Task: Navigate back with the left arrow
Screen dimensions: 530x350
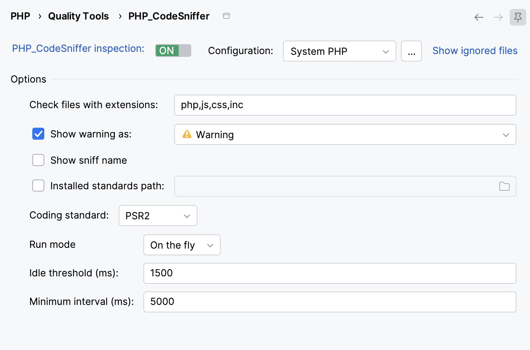Action: [479, 17]
